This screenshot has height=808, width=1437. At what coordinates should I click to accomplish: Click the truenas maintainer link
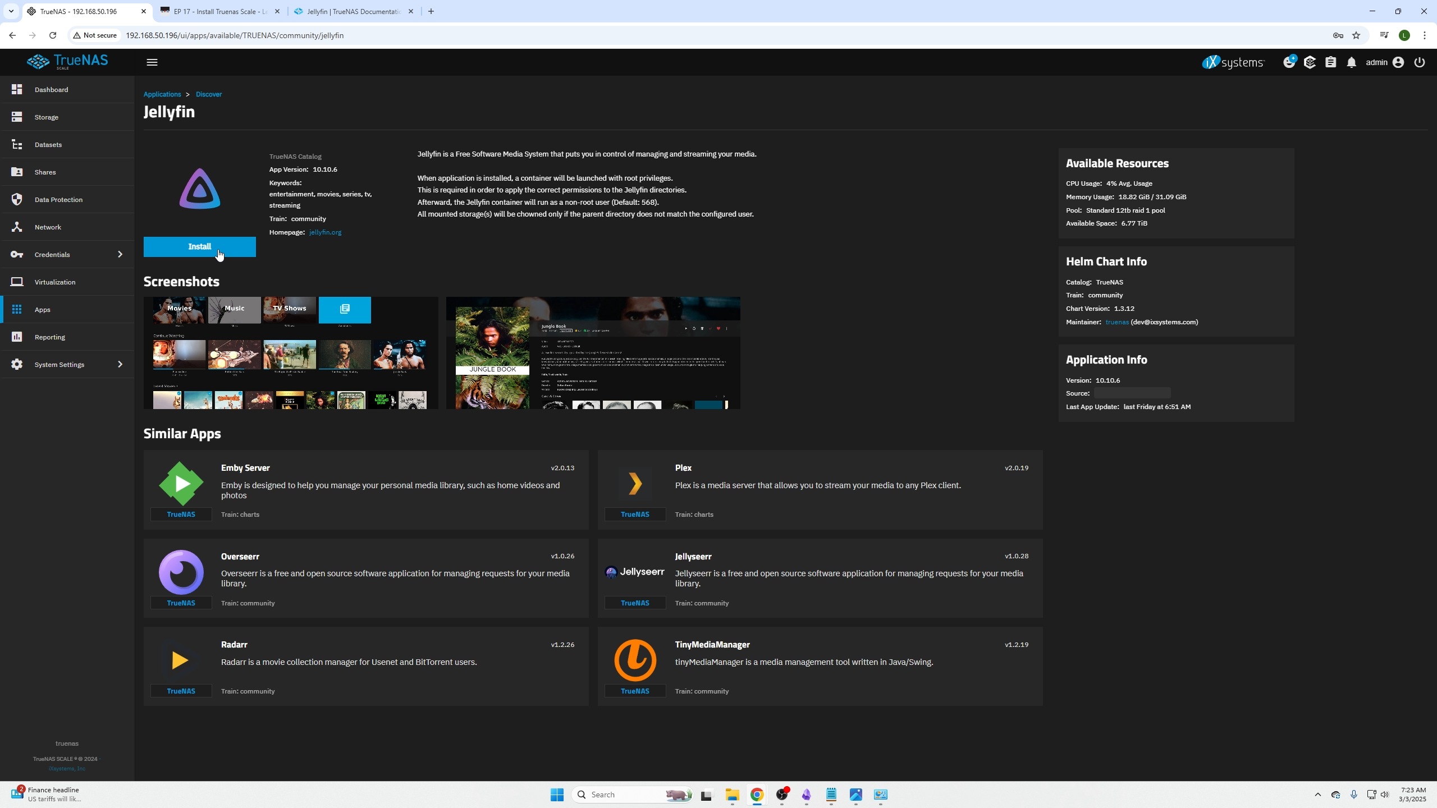pos(1117,322)
